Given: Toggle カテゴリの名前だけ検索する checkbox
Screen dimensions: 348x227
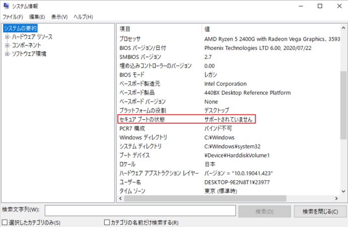Looking at the screenshot, I should (107, 222).
